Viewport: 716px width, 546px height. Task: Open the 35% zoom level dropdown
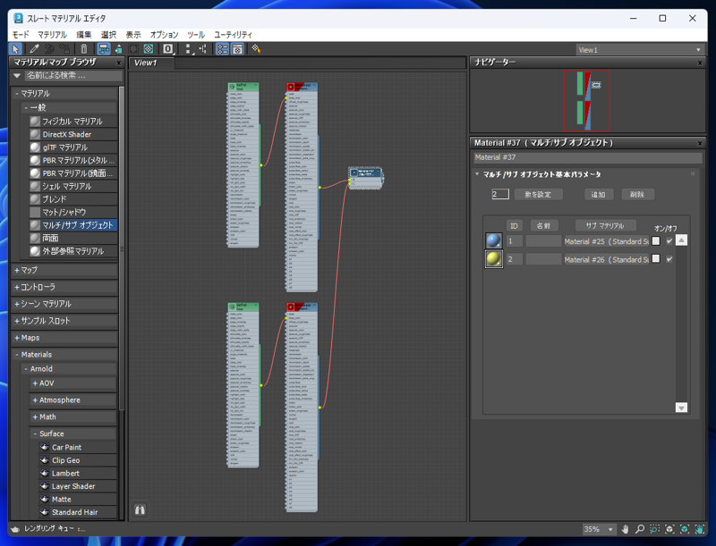click(x=599, y=529)
